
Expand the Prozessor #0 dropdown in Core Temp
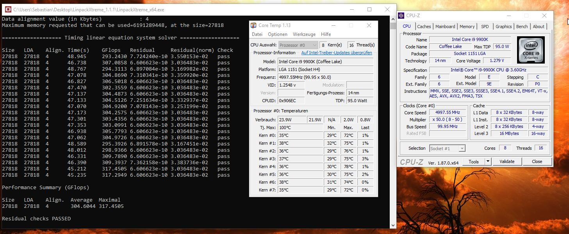tap(298, 45)
